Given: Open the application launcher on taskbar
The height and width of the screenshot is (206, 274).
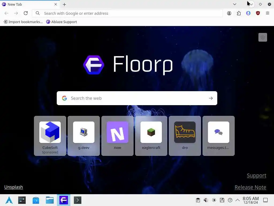Looking at the screenshot, I should [x=9, y=200].
